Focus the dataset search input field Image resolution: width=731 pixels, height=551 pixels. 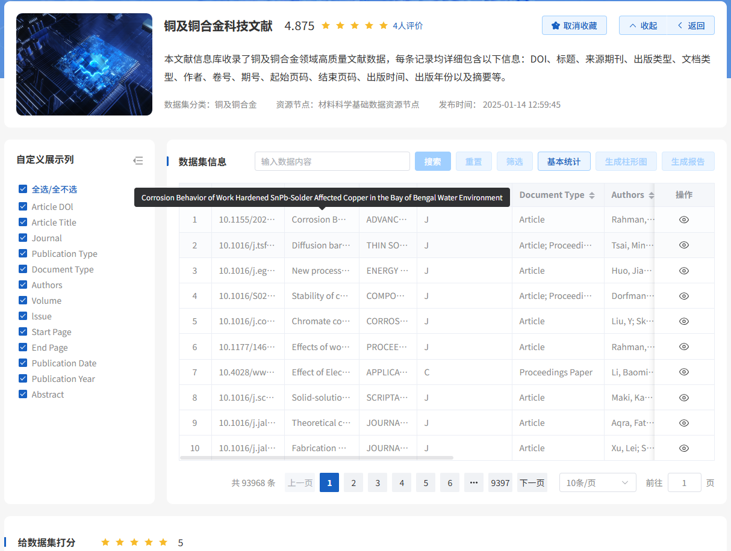[332, 161]
